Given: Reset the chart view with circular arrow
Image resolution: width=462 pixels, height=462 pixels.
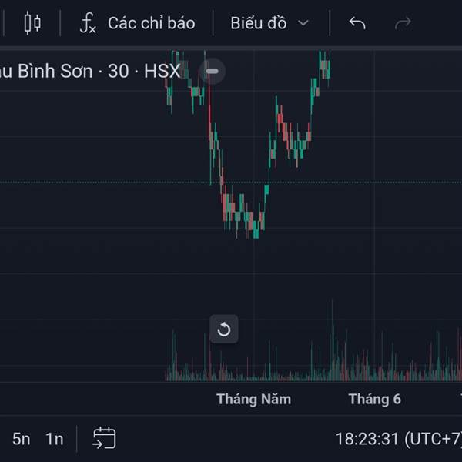Looking at the screenshot, I should coord(224,330).
